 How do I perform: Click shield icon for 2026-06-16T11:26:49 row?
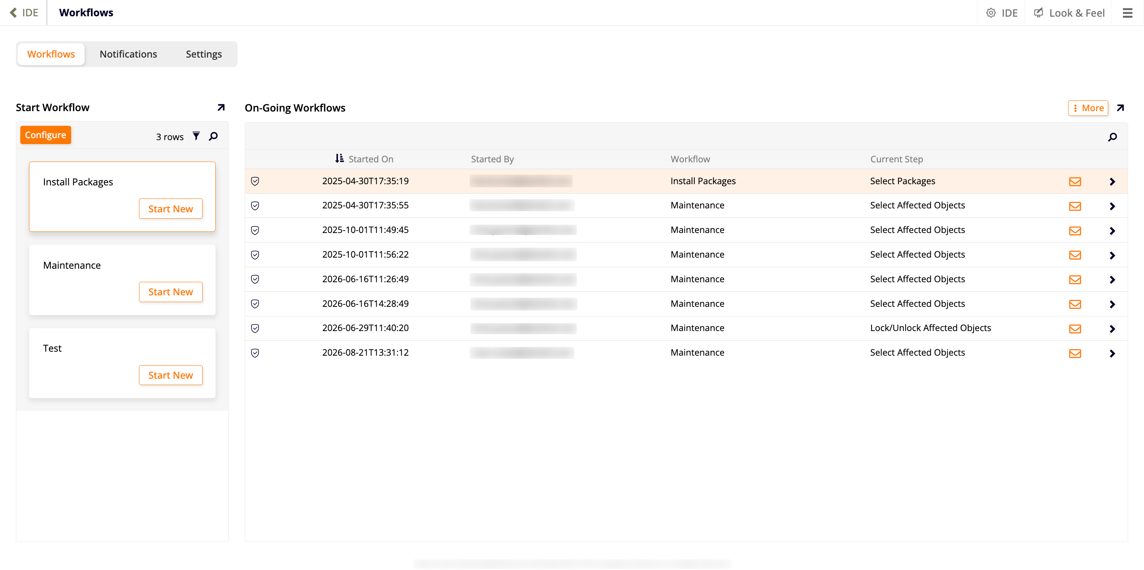coord(255,279)
